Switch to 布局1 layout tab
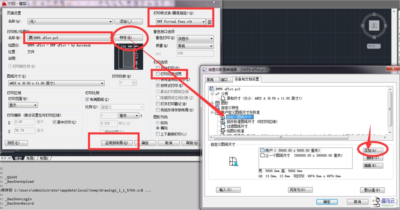Viewport: 400px width, 210px height. [x=30, y=158]
